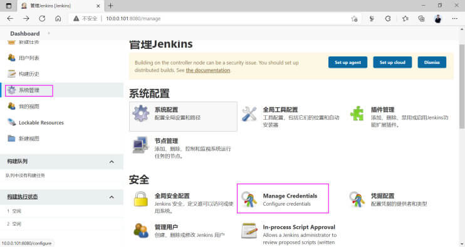Click the 用户列表 people icon in sidebar
The width and height of the screenshot is (465, 247).
coord(11,58)
